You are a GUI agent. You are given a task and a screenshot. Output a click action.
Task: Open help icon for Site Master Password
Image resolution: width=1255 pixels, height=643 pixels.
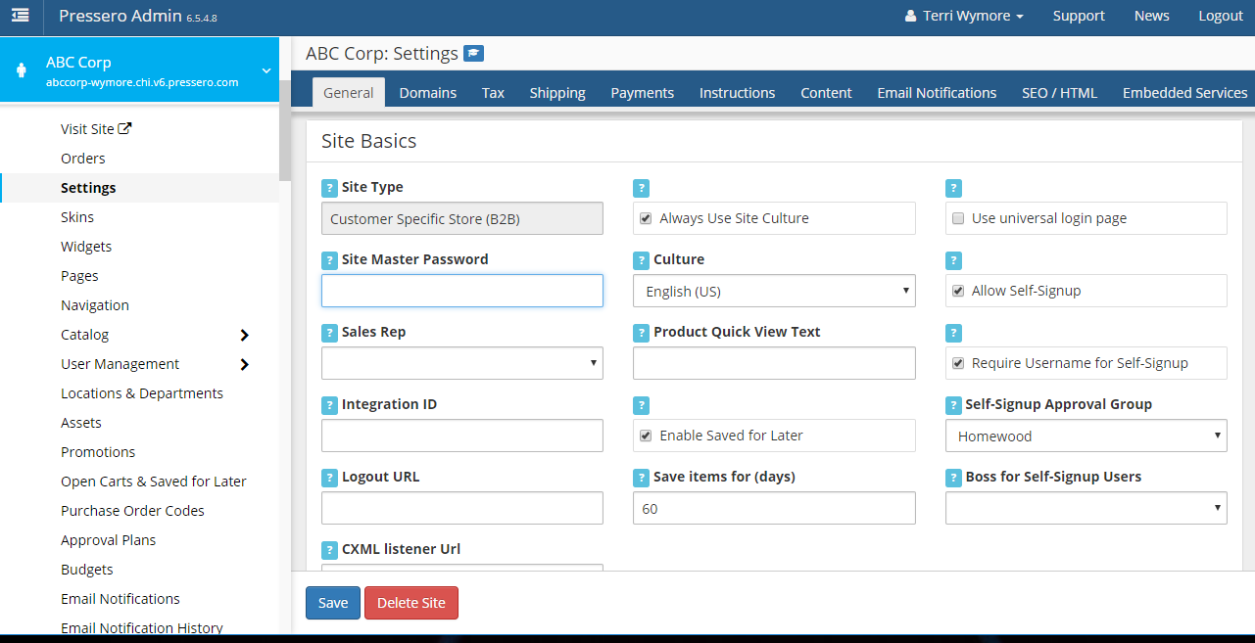[329, 260]
